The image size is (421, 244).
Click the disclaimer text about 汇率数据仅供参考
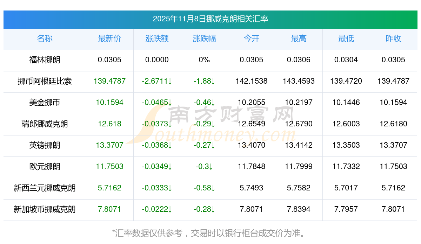[210, 233]
